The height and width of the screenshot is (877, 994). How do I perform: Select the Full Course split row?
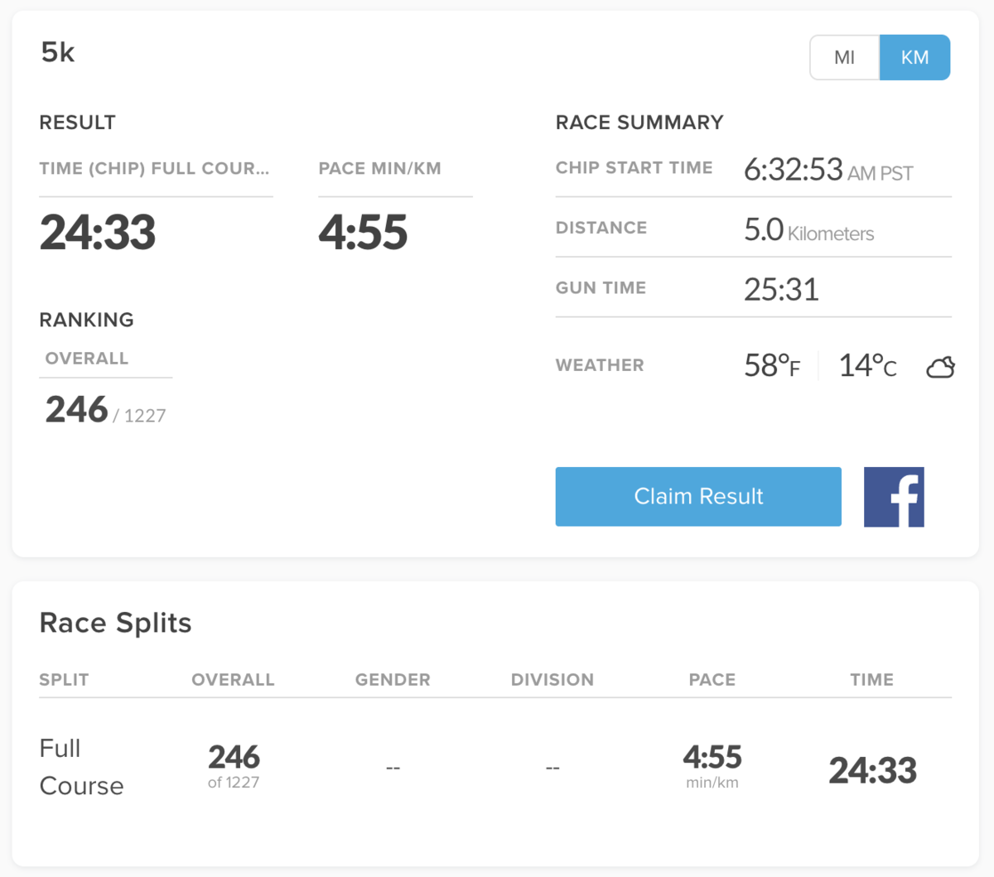(81, 767)
